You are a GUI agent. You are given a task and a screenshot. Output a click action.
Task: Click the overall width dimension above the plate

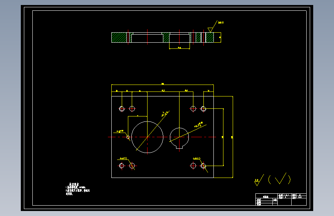[163, 84]
